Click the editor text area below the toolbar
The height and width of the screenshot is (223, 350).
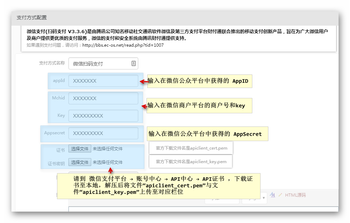click(x=203, y=209)
